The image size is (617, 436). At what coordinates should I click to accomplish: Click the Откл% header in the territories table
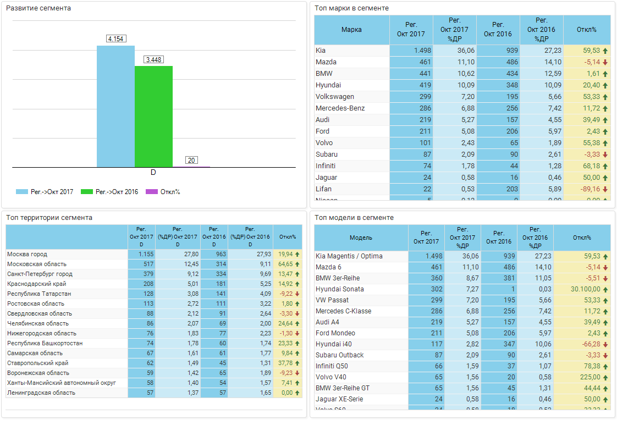(287, 237)
